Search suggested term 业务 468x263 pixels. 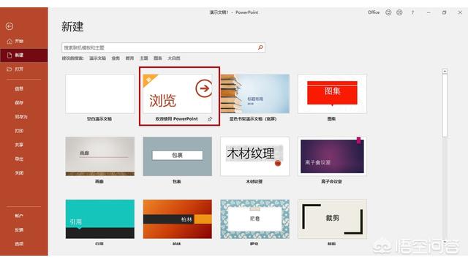pyautogui.click(x=116, y=58)
